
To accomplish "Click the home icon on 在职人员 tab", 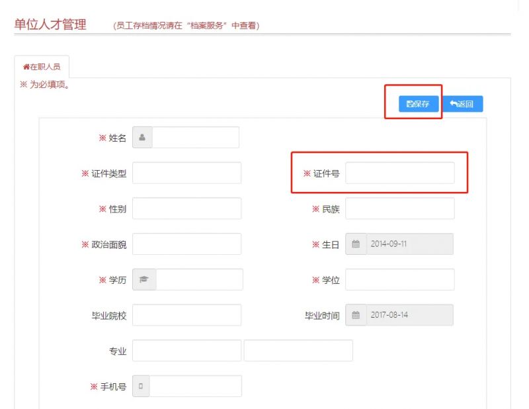I will point(26,67).
